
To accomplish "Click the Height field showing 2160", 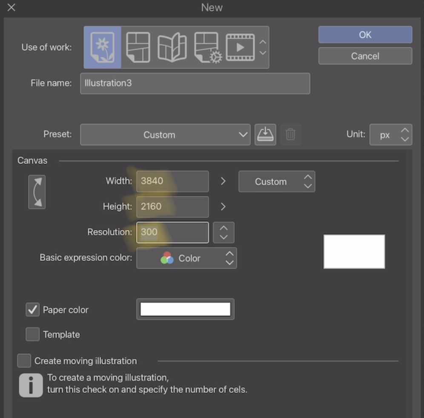I will coord(172,207).
